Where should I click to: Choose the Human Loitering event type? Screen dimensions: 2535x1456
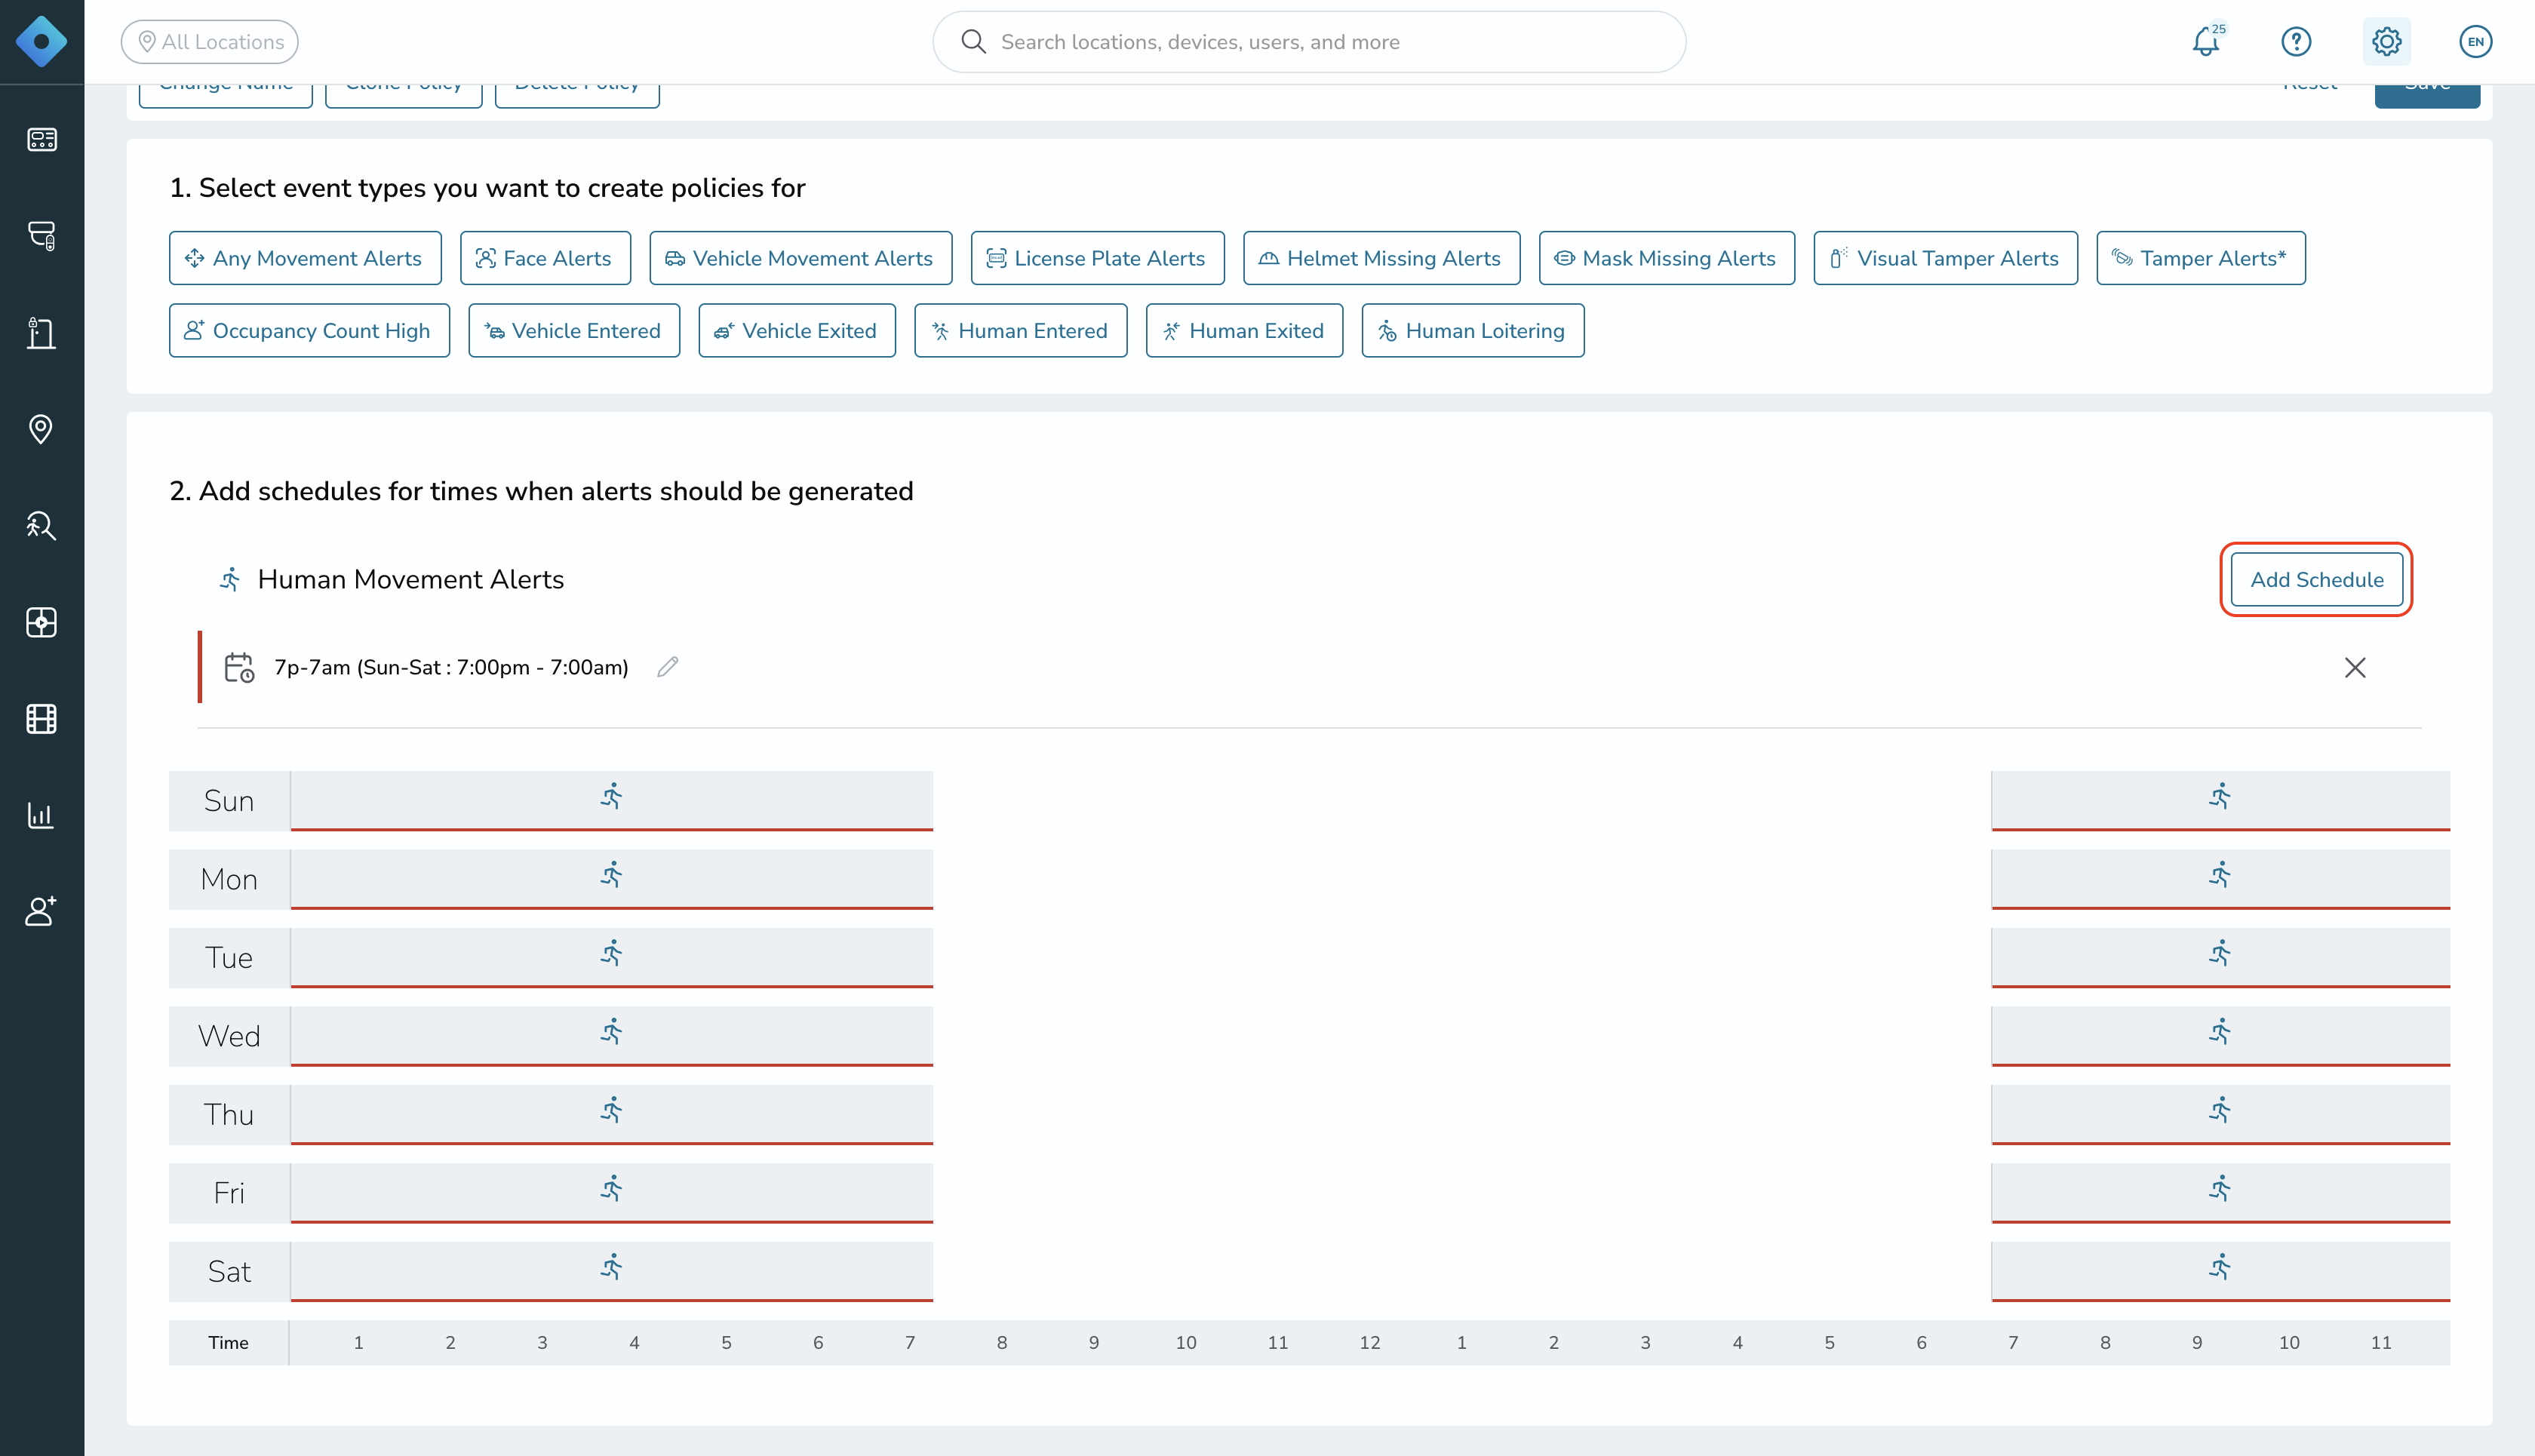[x=1472, y=331]
